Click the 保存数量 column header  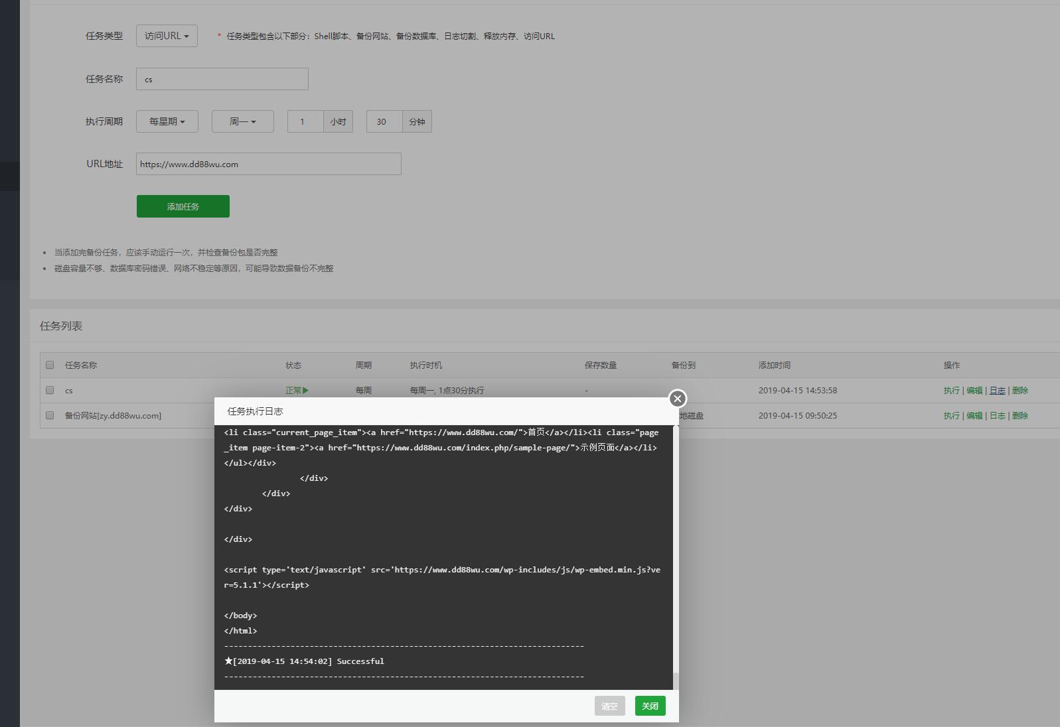tap(601, 365)
